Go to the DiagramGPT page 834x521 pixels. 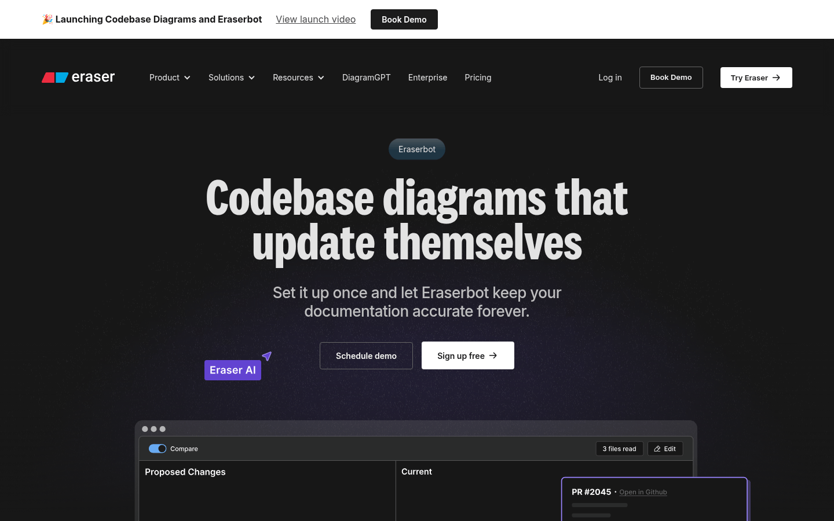coord(366,78)
